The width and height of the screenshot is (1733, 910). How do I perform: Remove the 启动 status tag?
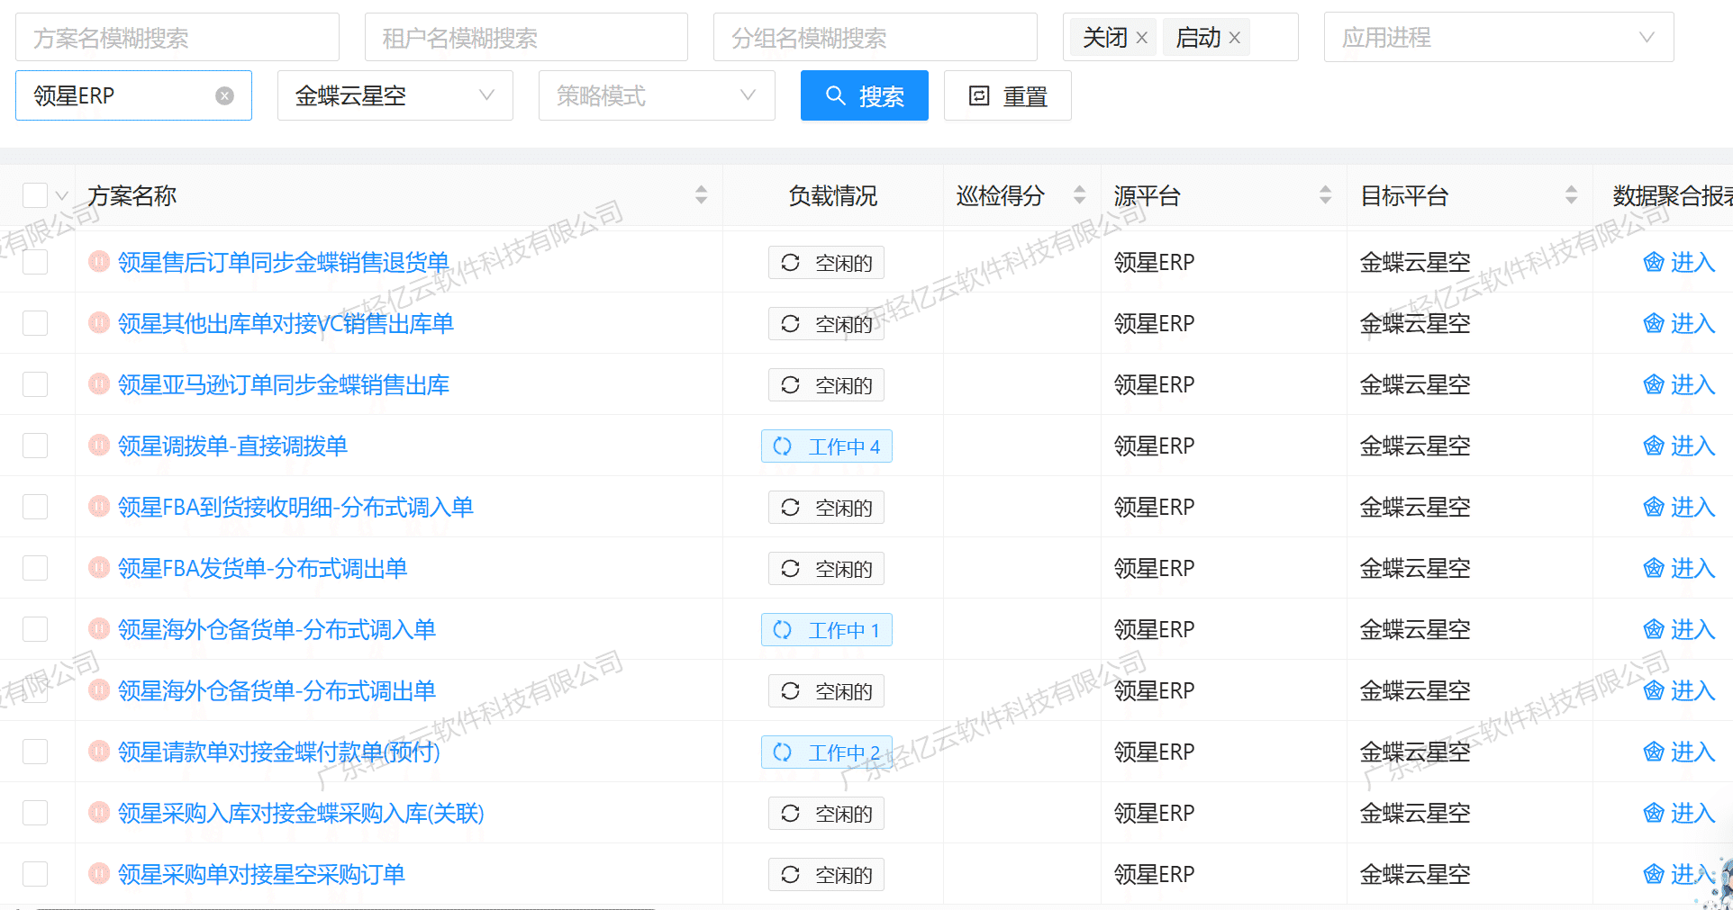point(1235,38)
